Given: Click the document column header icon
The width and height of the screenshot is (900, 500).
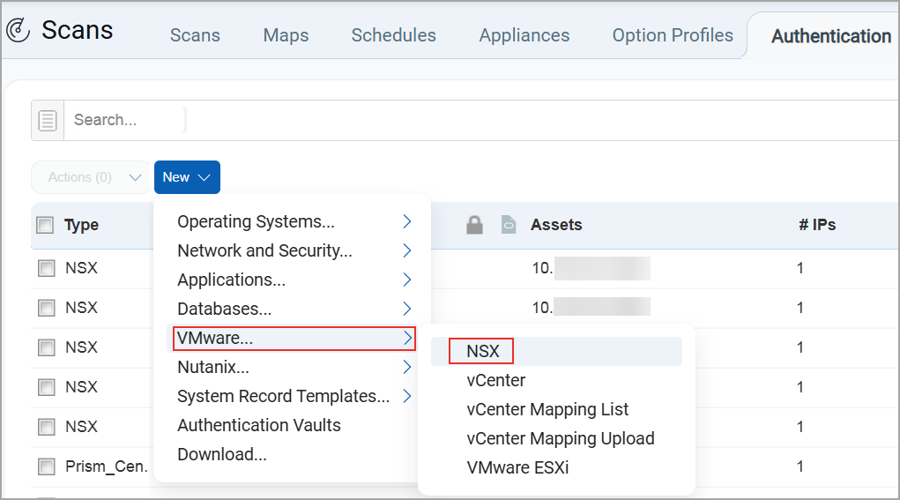Looking at the screenshot, I should pos(509,225).
